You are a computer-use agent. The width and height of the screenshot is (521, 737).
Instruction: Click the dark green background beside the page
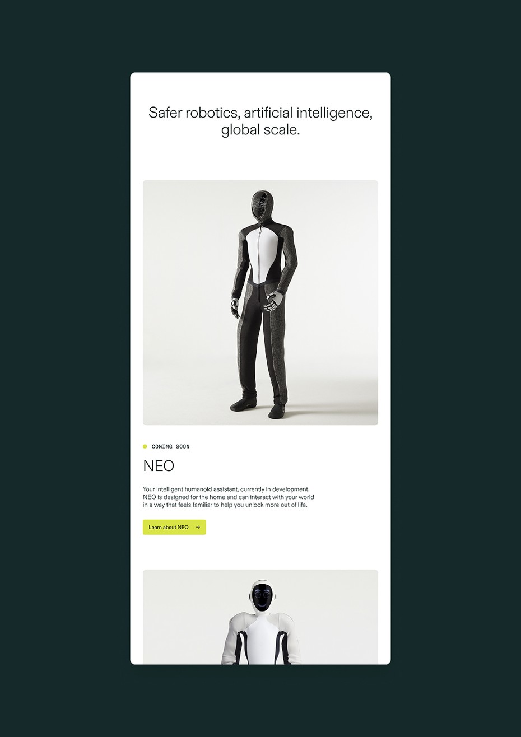pyautogui.click(x=62, y=364)
